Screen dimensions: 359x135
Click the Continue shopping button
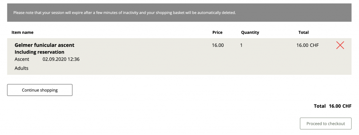point(40,90)
